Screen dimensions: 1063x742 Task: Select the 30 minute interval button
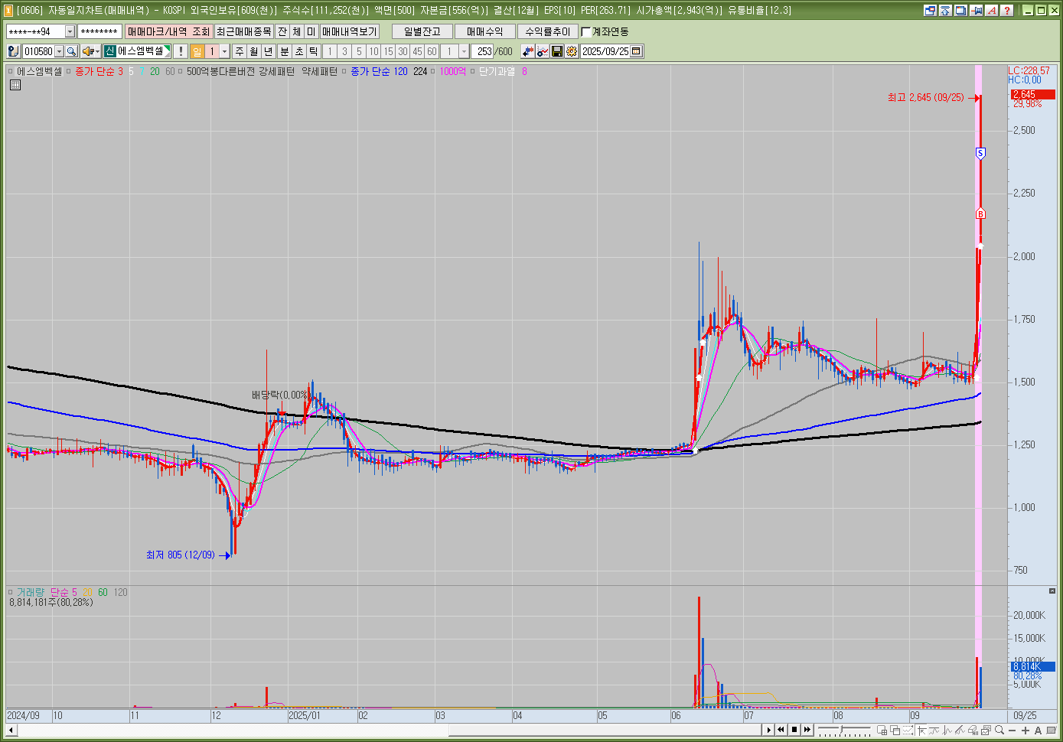point(403,51)
